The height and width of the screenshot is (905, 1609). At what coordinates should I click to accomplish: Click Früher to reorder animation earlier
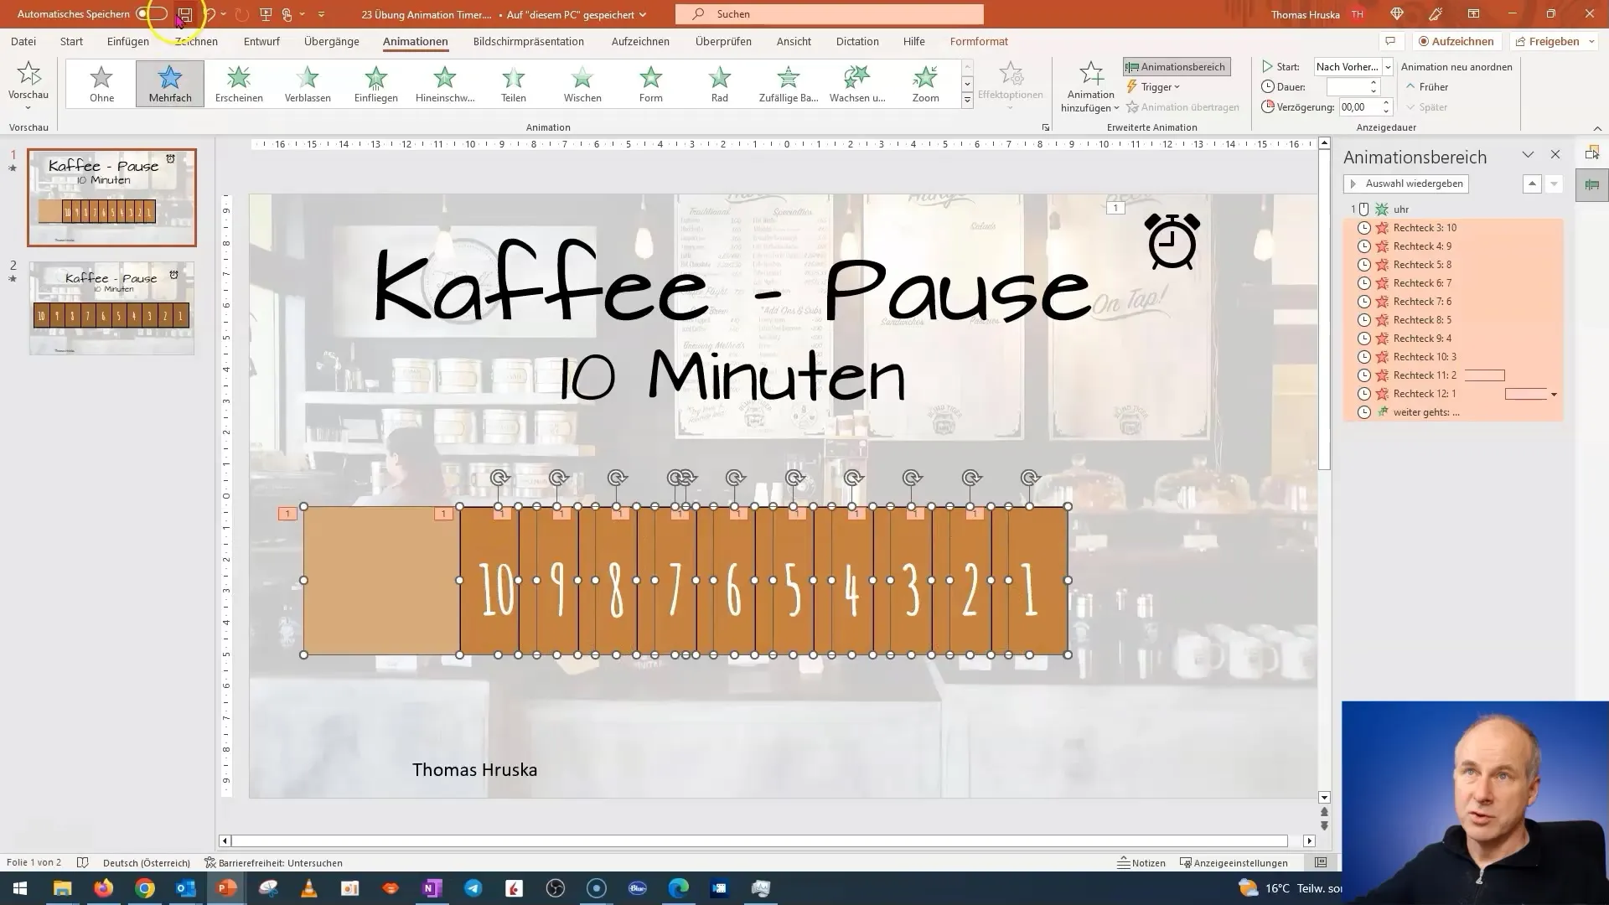point(1427,87)
